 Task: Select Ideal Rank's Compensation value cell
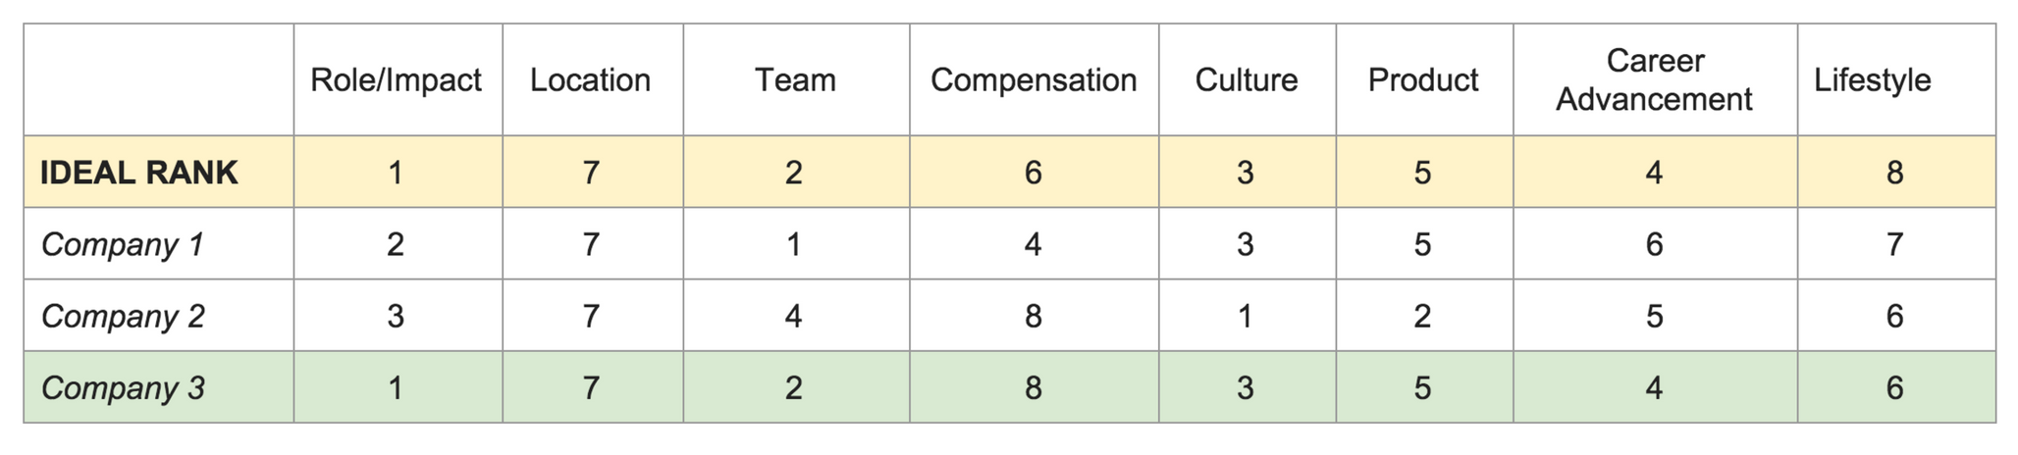(x=1033, y=173)
